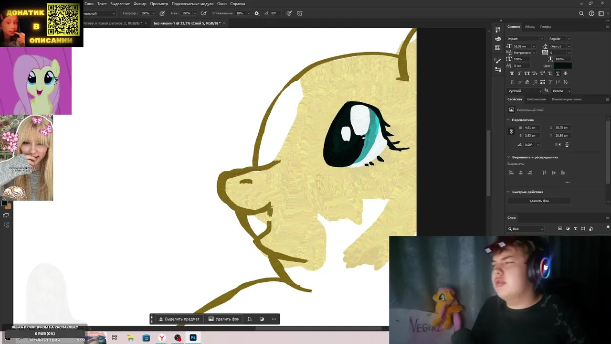Toggle All Caps text style
Screen dimensions: 611x344
point(527,74)
